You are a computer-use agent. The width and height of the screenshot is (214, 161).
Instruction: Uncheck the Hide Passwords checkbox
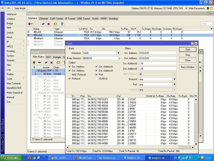point(186,8)
